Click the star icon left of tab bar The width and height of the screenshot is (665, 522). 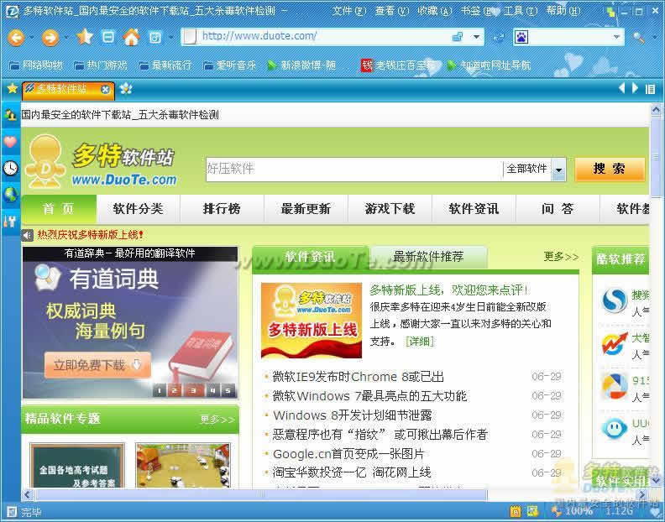tap(13, 89)
